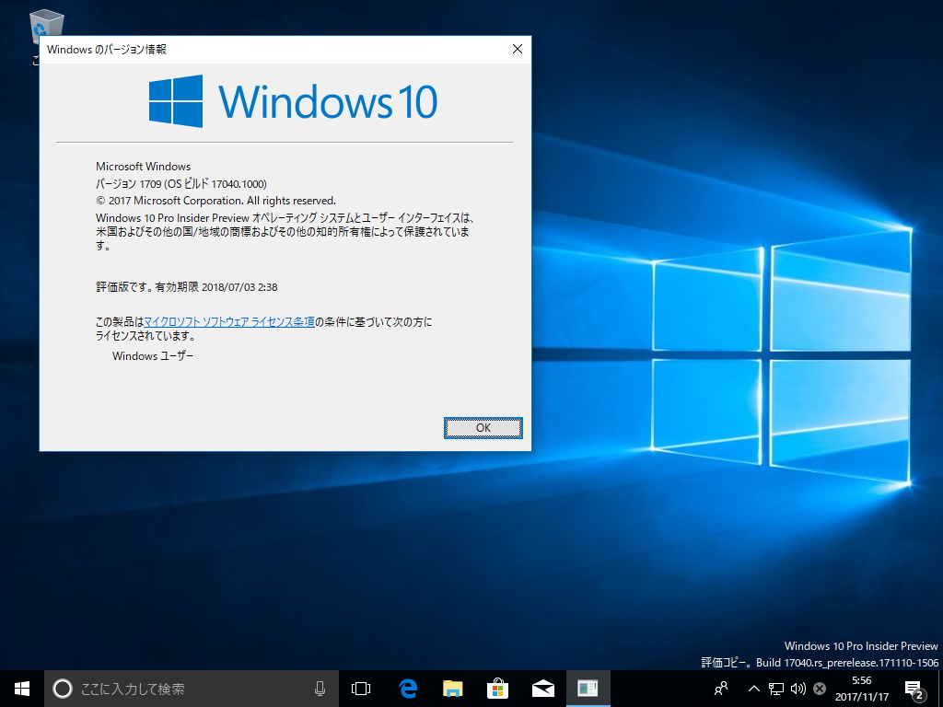Expand the hidden icons chevron in the tray
Screen dimensions: 943x707
pyautogui.click(x=753, y=688)
